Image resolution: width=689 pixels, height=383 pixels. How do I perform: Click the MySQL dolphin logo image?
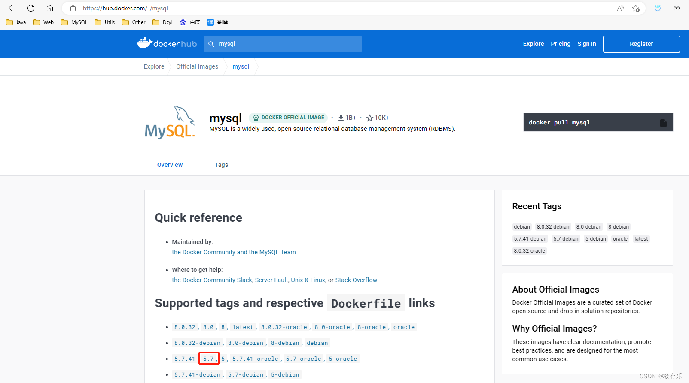pyautogui.click(x=170, y=123)
